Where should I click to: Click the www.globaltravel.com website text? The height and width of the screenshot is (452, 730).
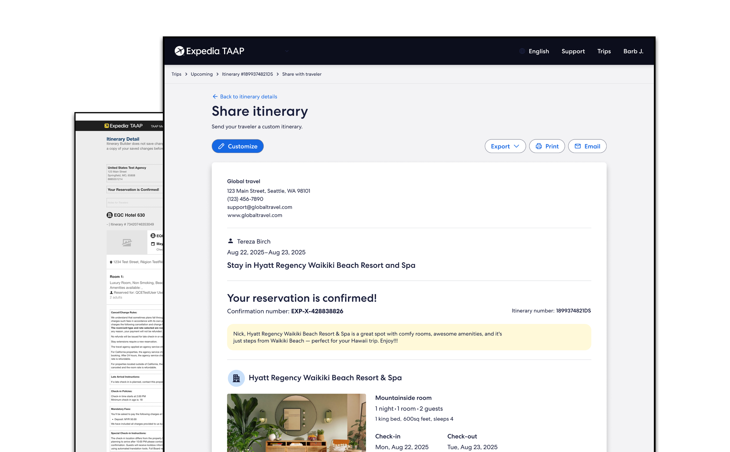[x=255, y=215]
